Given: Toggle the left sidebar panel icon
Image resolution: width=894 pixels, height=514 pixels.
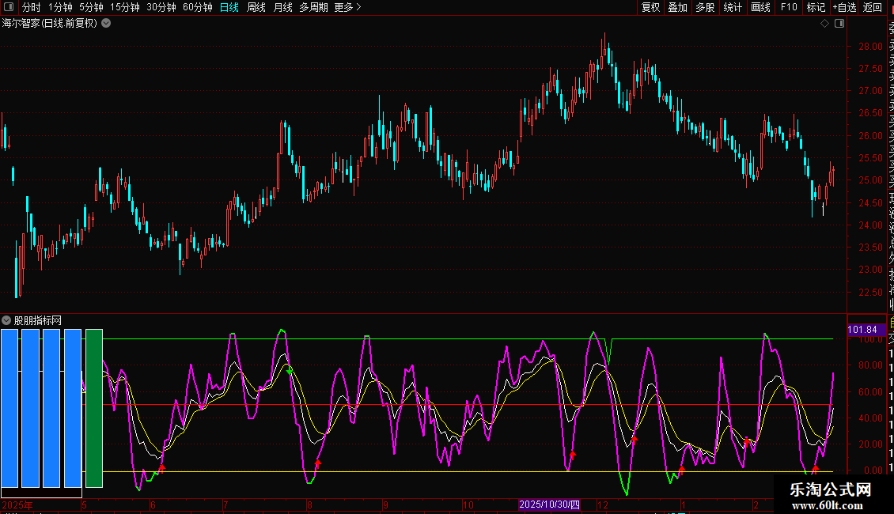Looking at the screenshot, I should (8, 7).
